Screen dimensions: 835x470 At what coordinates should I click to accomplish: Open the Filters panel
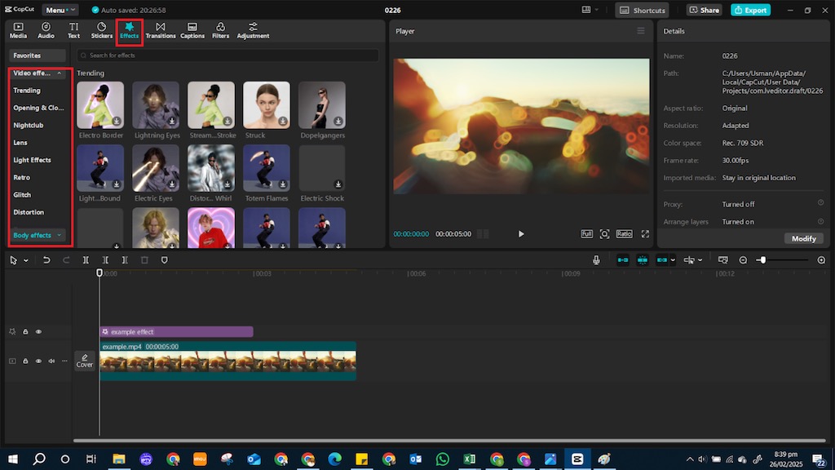coord(220,30)
